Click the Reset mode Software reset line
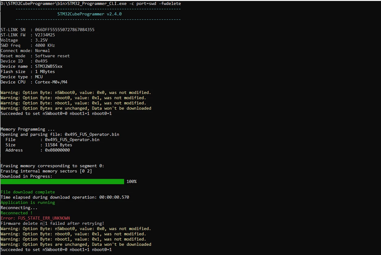The image size is (381, 255). click(35, 56)
